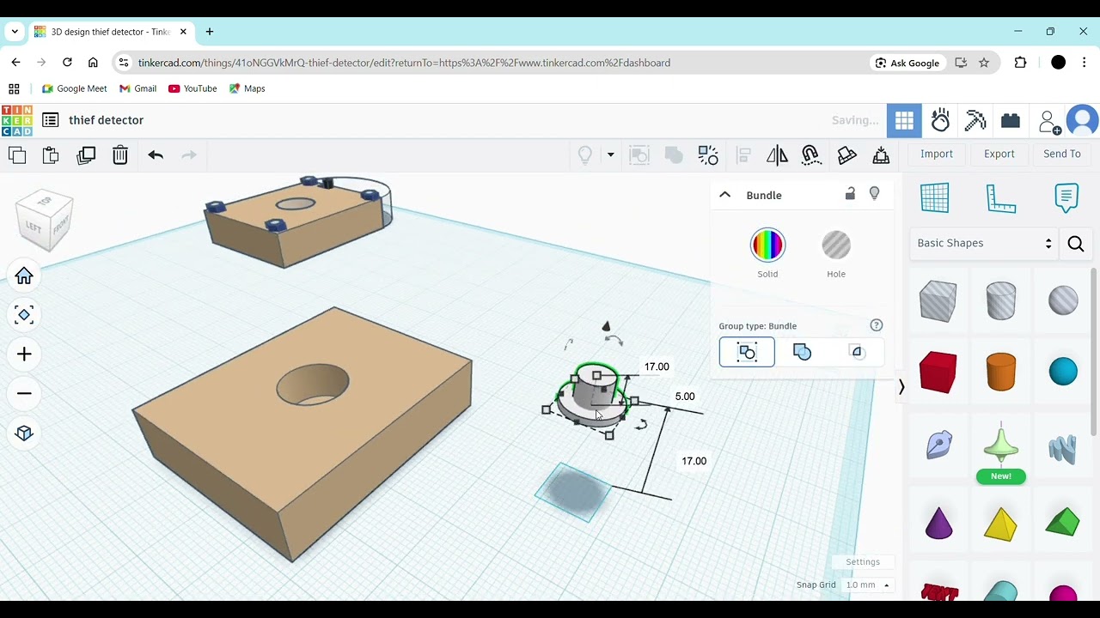
Task: Select the Mirror tool
Action: tap(777, 155)
